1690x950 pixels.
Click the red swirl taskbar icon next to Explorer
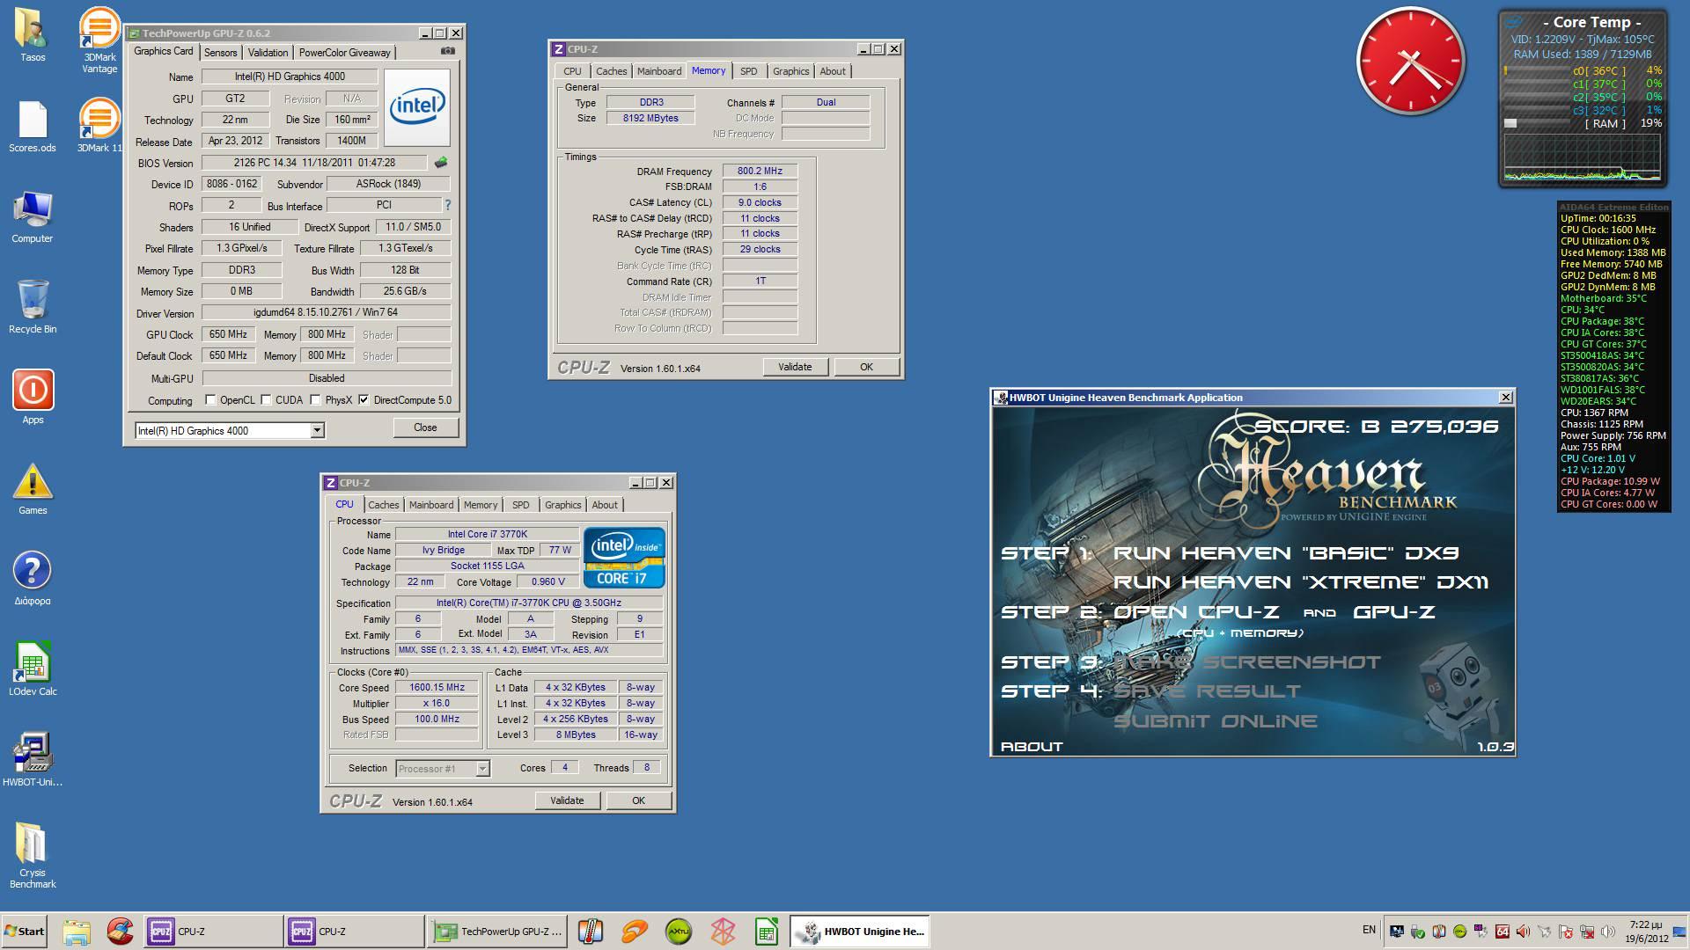(x=120, y=932)
